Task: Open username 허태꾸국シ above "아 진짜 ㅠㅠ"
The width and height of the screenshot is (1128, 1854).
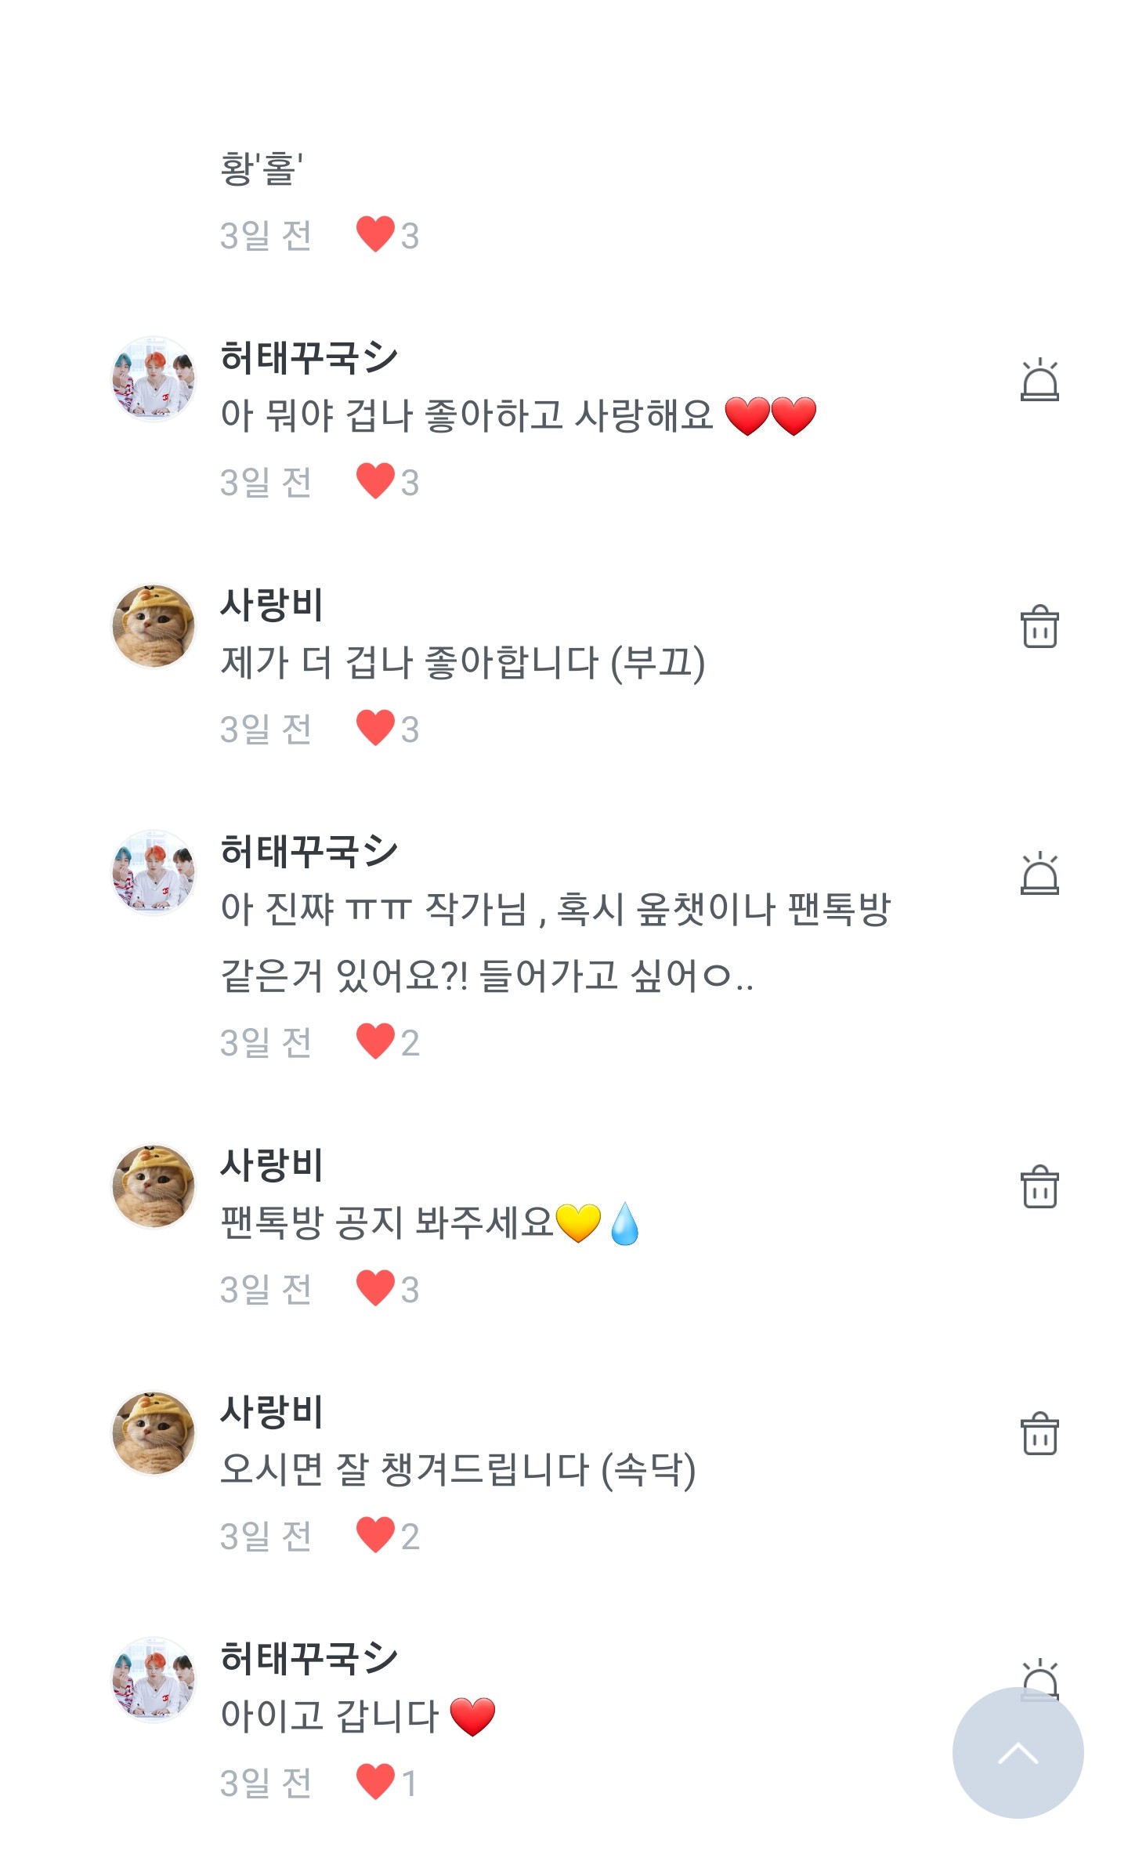Action: [309, 851]
